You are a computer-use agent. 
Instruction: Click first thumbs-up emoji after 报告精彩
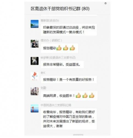coord(59,48)
